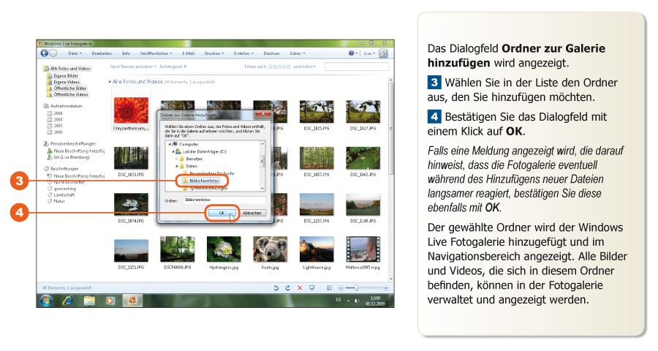Click the red delete X icon

coord(299,288)
